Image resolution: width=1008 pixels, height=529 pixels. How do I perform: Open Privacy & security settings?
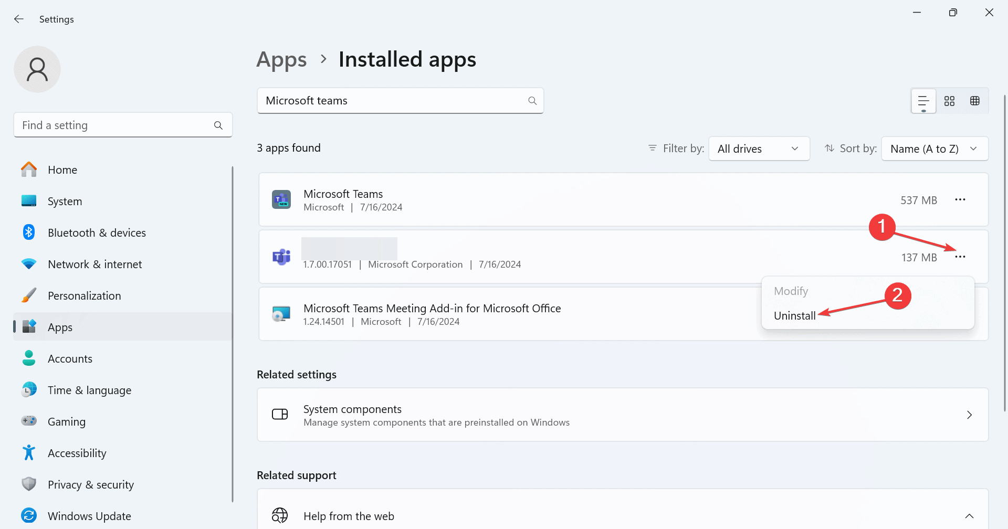[x=123, y=484]
